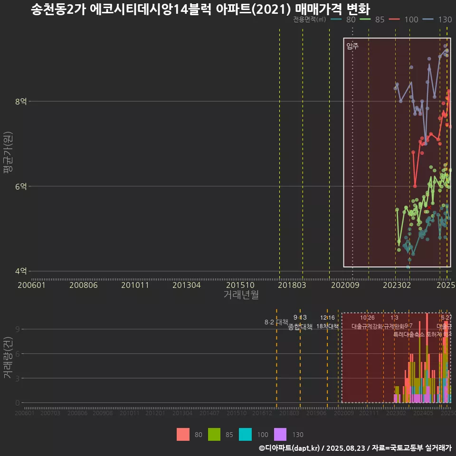This screenshot has width=456, height=456.
Task: Click the 6·27 policy label
Action: point(446,318)
